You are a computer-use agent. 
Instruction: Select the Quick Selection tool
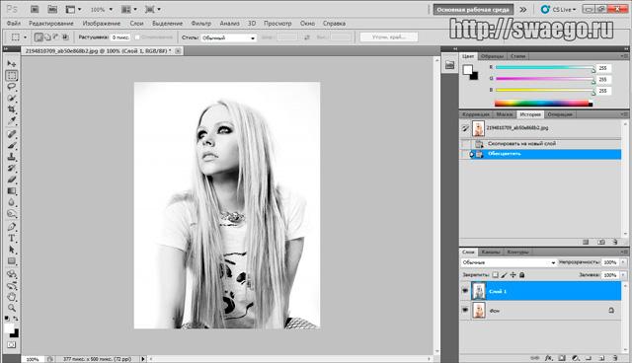(11, 98)
